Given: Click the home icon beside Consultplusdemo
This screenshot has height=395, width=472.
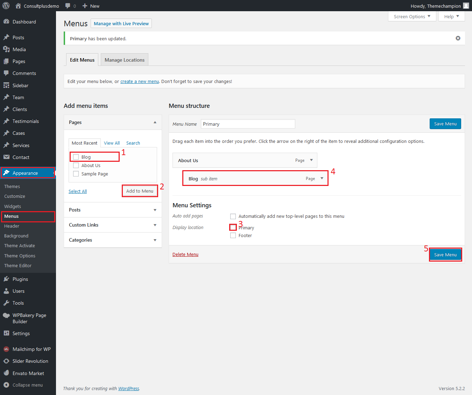Looking at the screenshot, I should pos(18,6).
